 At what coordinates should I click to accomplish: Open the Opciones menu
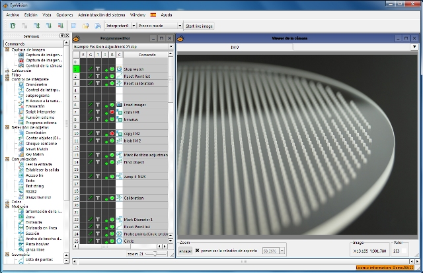coord(65,15)
